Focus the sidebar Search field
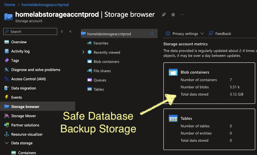This screenshot has height=155, width=257. pyautogui.click(x=30, y=31)
